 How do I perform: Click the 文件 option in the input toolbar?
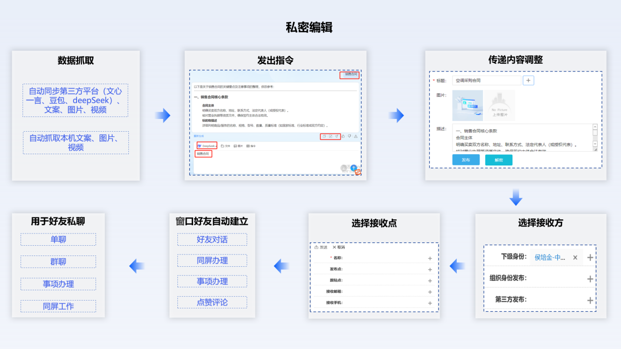(x=225, y=146)
